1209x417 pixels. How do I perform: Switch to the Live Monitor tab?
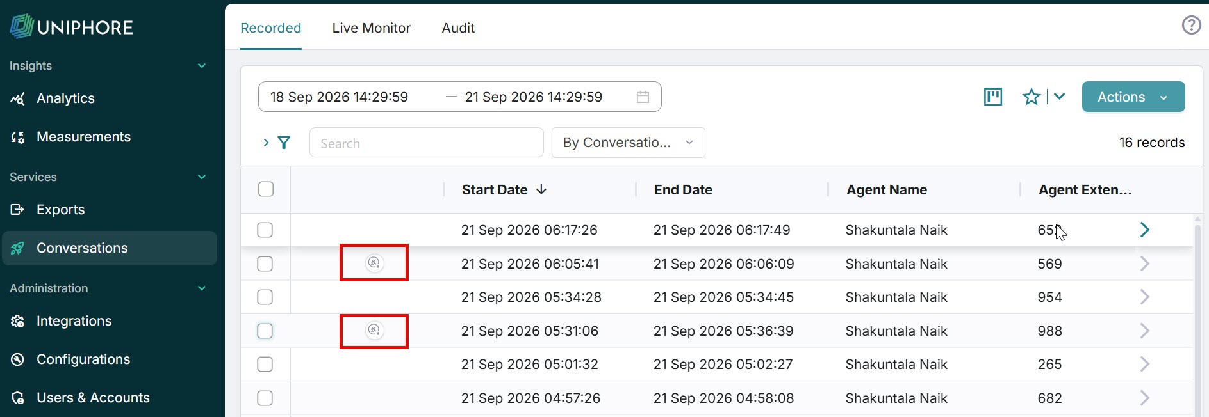(371, 28)
